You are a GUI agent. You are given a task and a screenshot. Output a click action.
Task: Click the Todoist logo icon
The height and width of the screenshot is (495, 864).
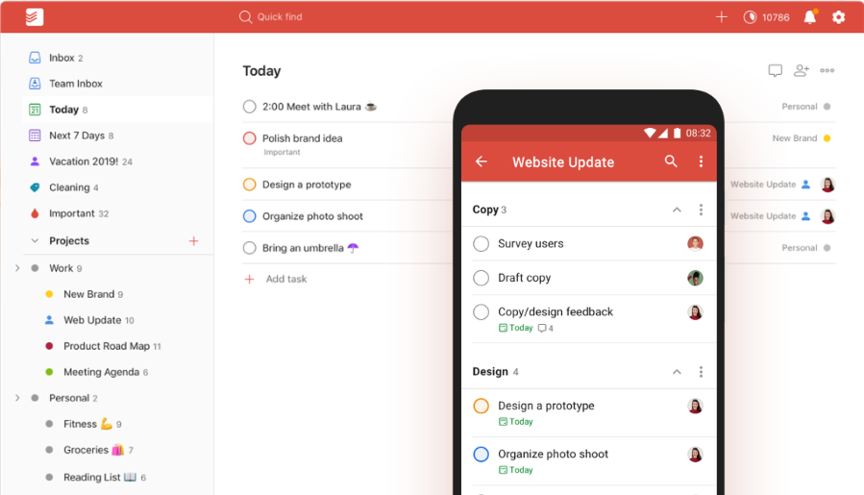[x=35, y=17]
